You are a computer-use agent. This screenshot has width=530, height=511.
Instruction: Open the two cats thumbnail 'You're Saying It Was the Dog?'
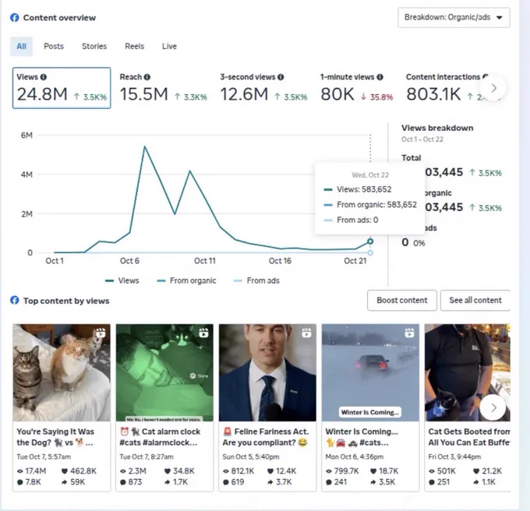(x=62, y=372)
